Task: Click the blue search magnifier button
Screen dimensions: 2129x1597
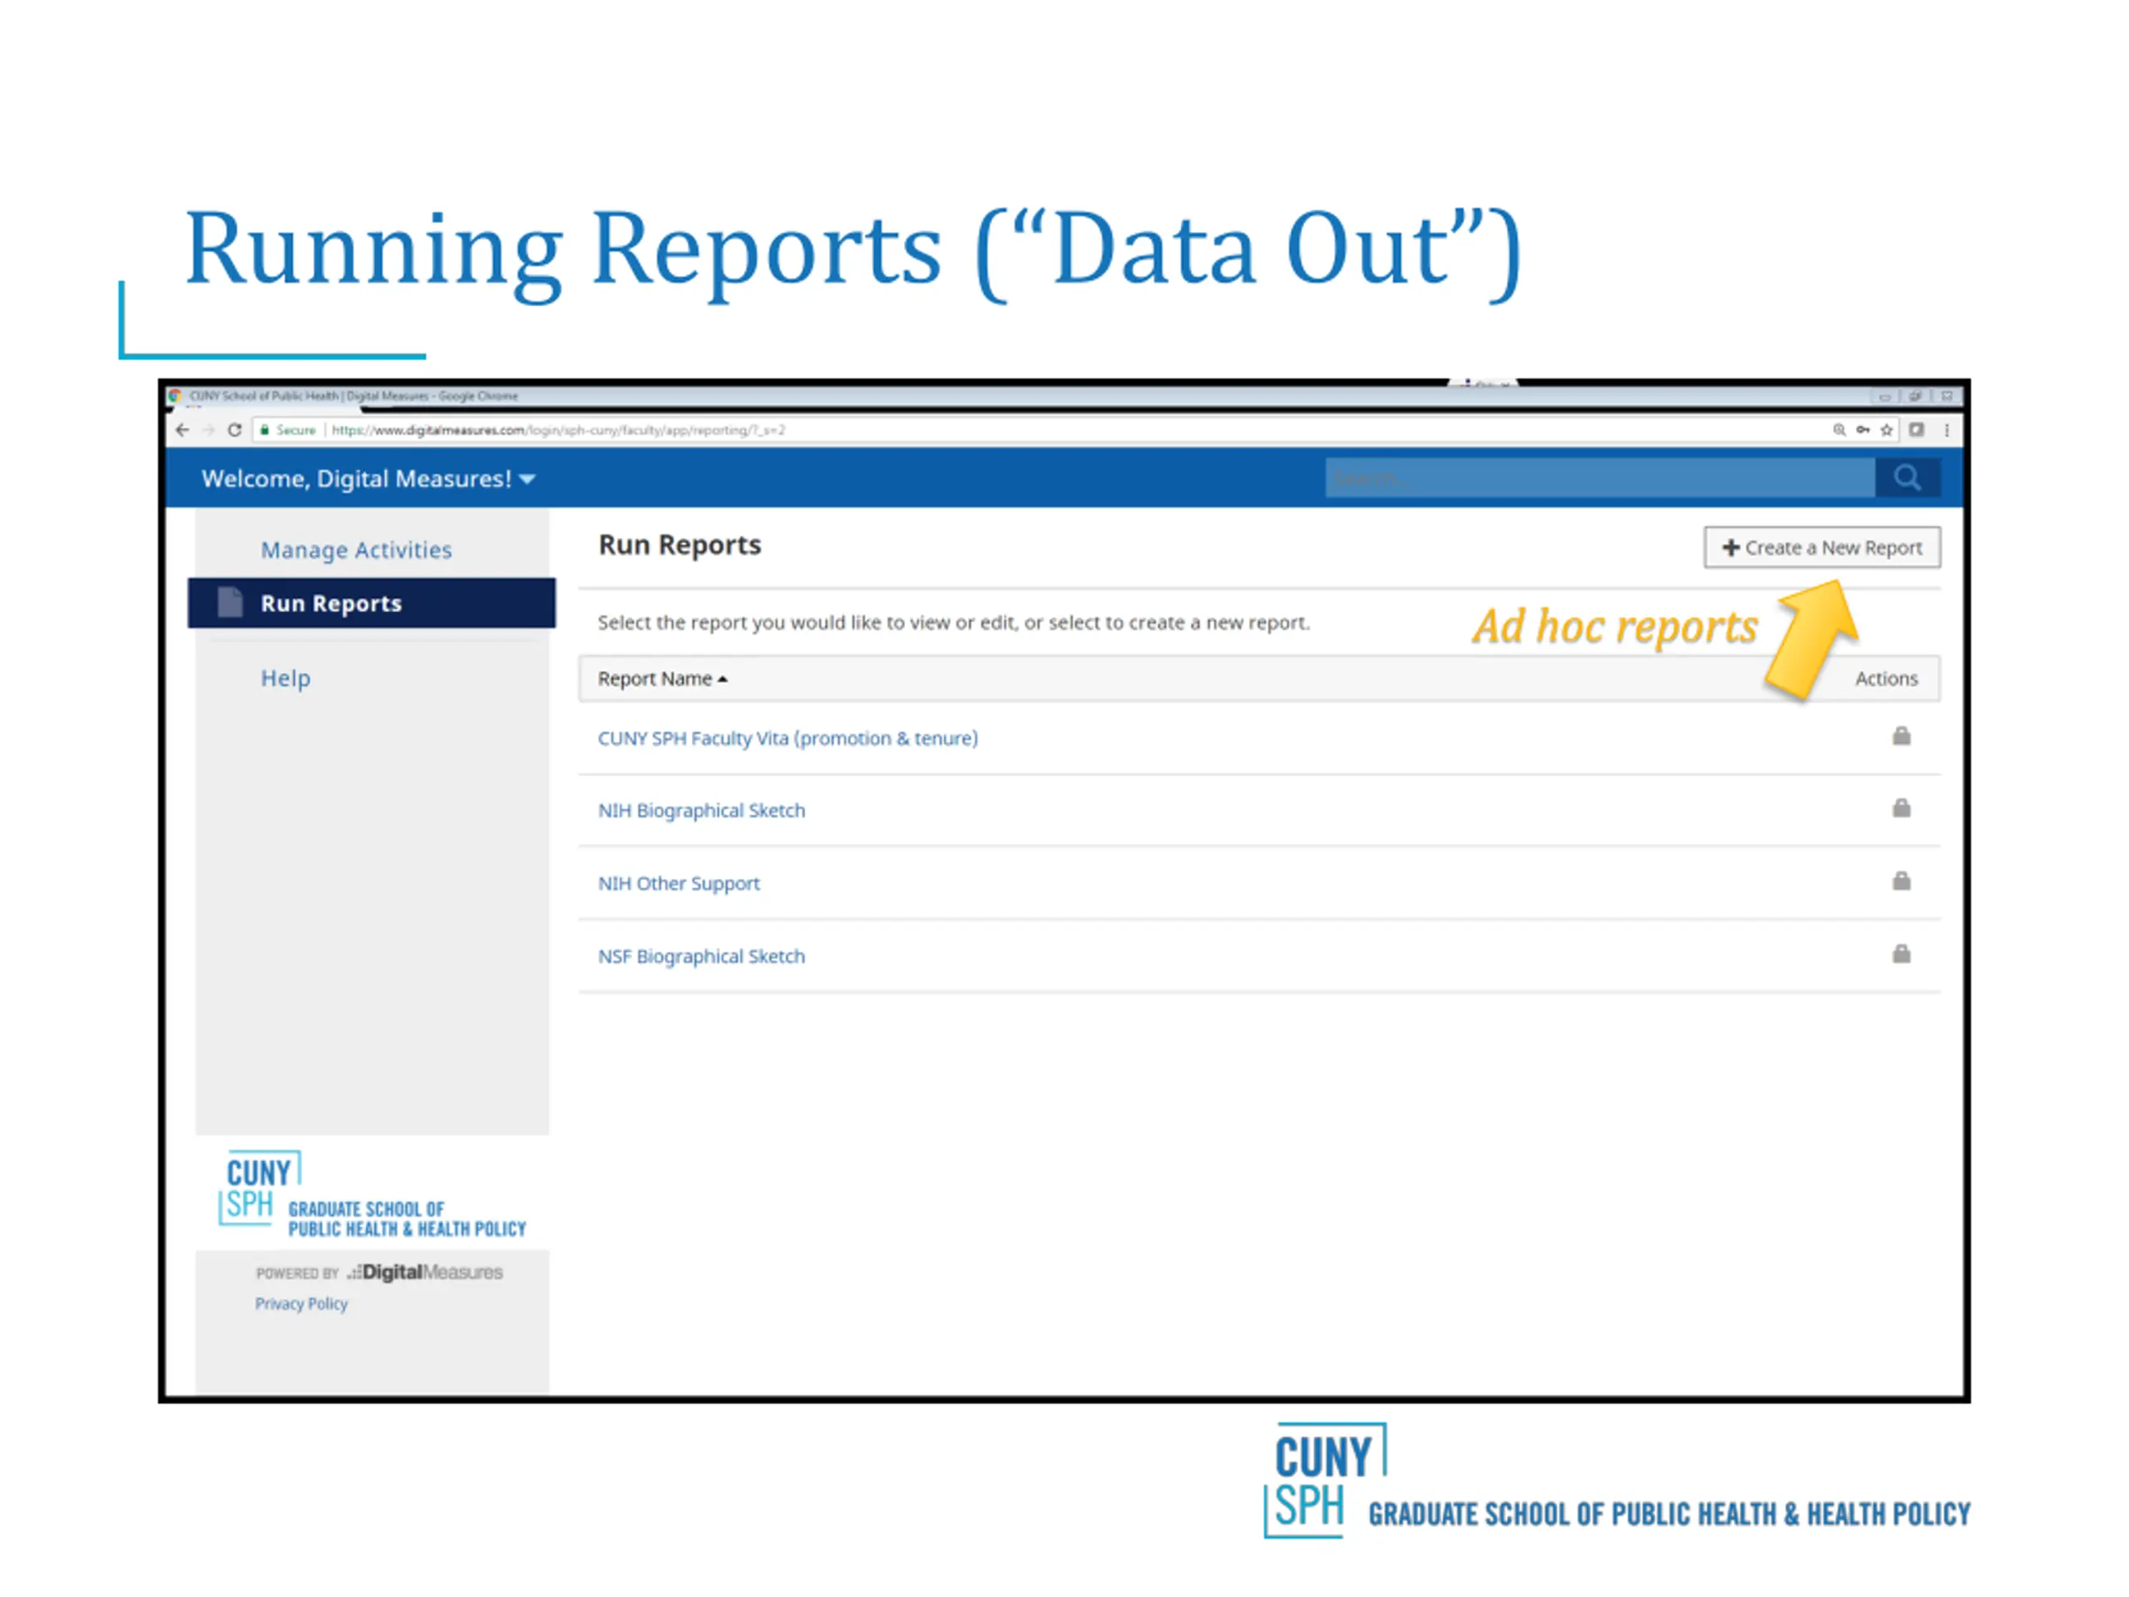Action: [1907, 477]
